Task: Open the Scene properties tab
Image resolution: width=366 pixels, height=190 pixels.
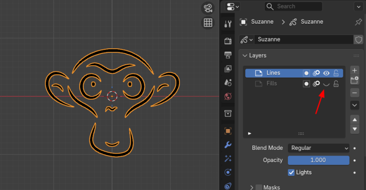Action: pos(228,83)
